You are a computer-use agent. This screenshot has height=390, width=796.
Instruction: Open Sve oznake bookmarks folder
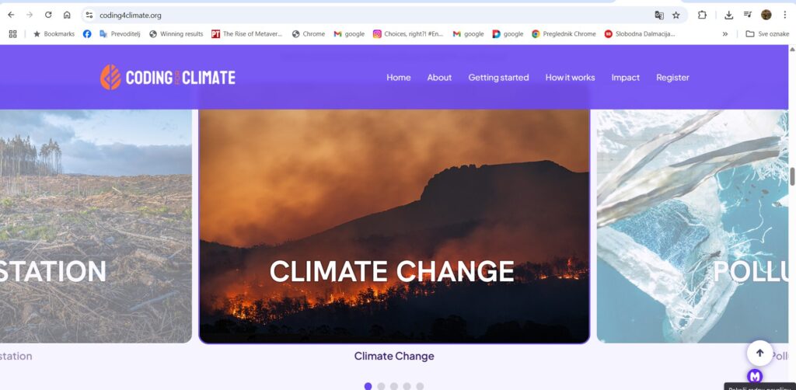coord(767,34)
